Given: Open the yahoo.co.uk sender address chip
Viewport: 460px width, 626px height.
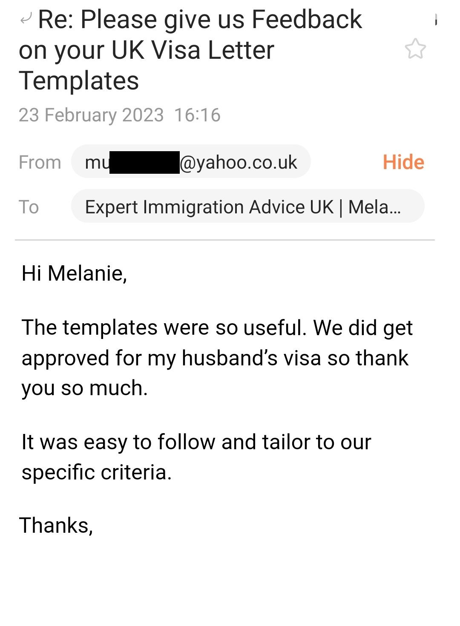Looking at the screenshot, I should point(191,162).
